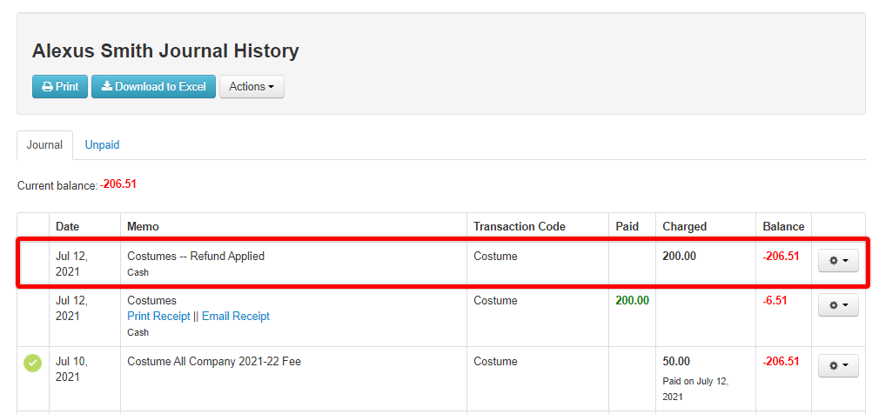This screenshot has height=414, width=872.
Task: Open gear menu for Costume All Company Fee row
Action: tap(838, 365)
